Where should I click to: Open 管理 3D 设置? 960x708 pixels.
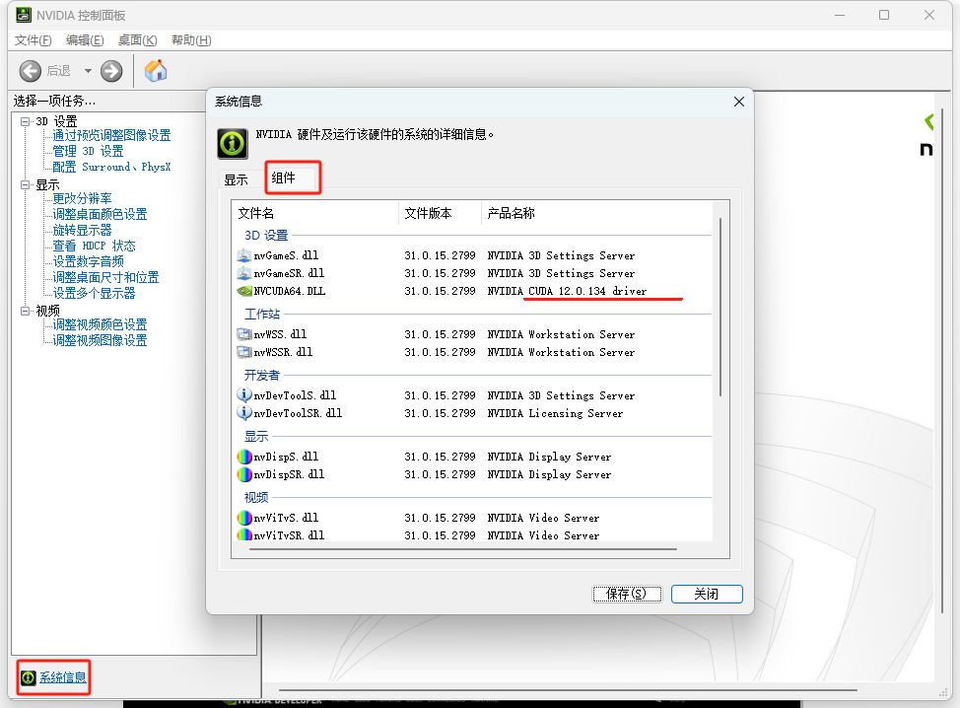tap(88, 151)
